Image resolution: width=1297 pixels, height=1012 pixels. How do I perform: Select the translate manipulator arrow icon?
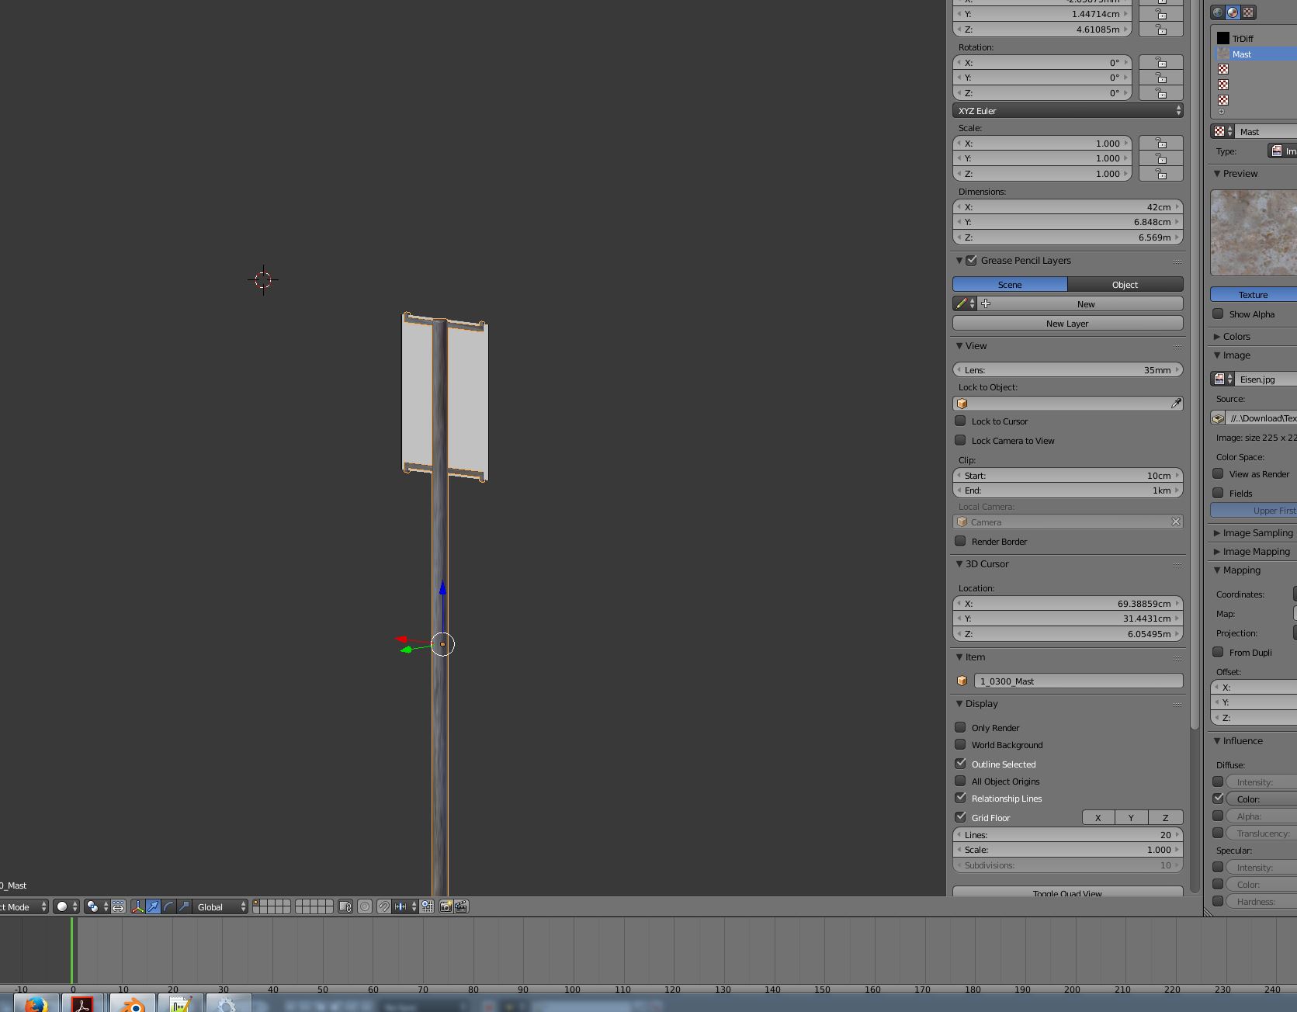153,906
